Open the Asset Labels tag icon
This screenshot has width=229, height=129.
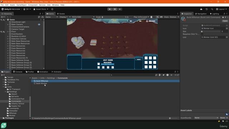(226, 114)
